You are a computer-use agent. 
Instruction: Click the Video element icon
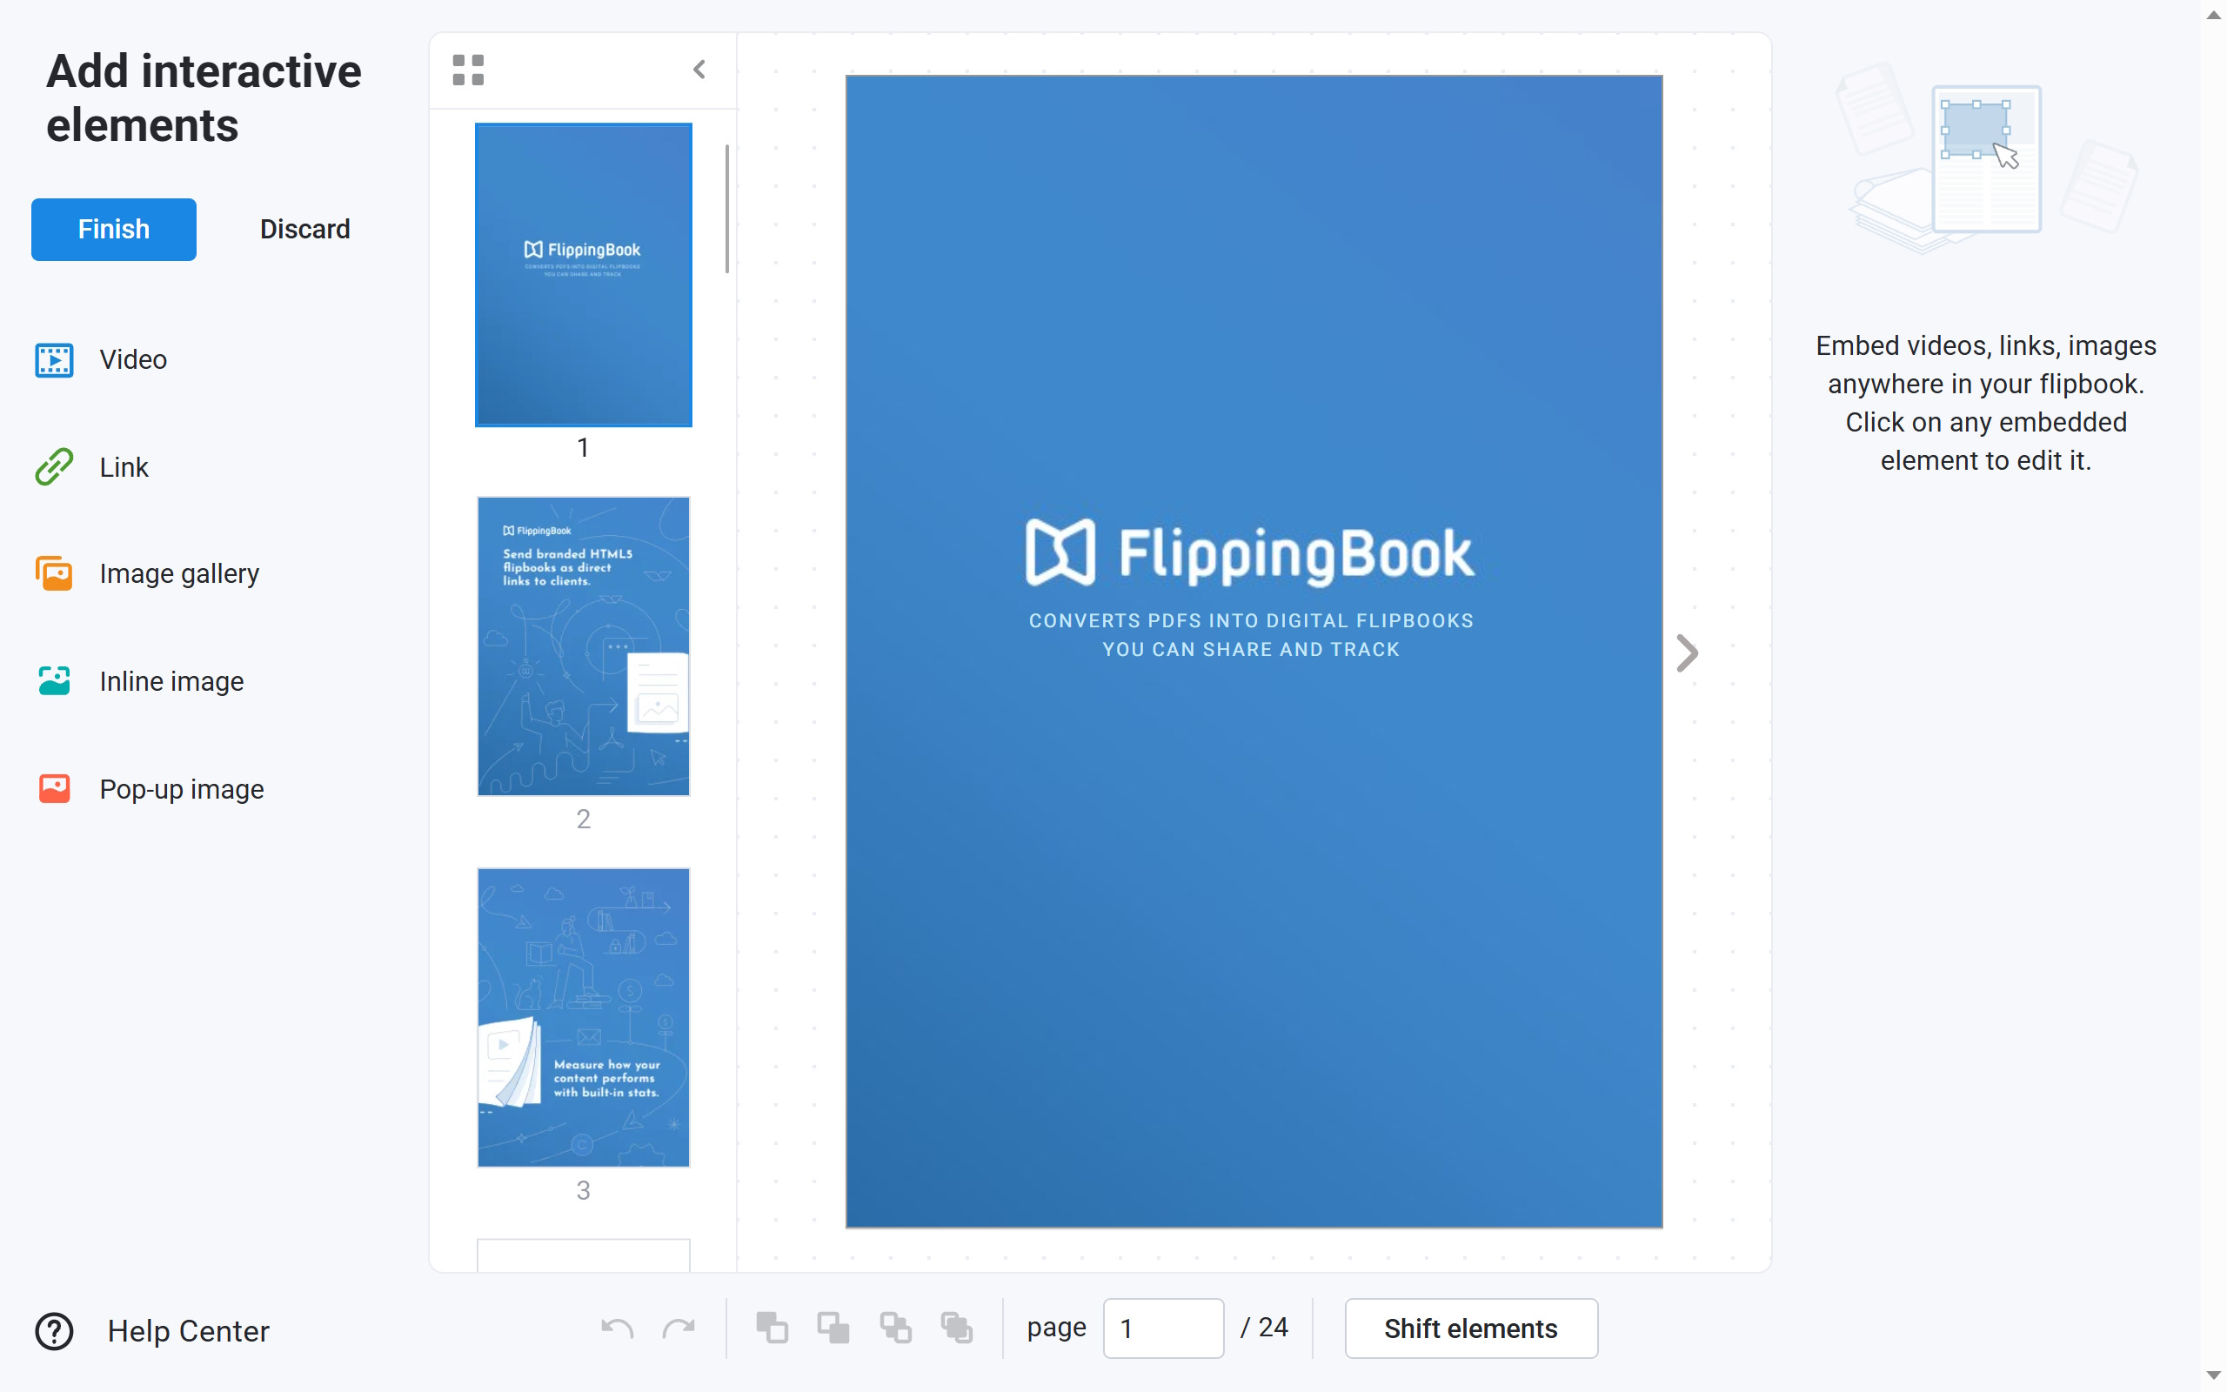54,360
